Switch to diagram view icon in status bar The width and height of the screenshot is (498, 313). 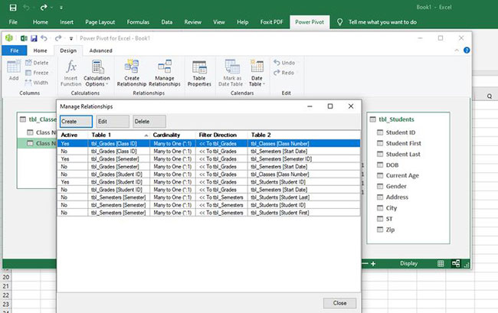[x=456, y=263]
